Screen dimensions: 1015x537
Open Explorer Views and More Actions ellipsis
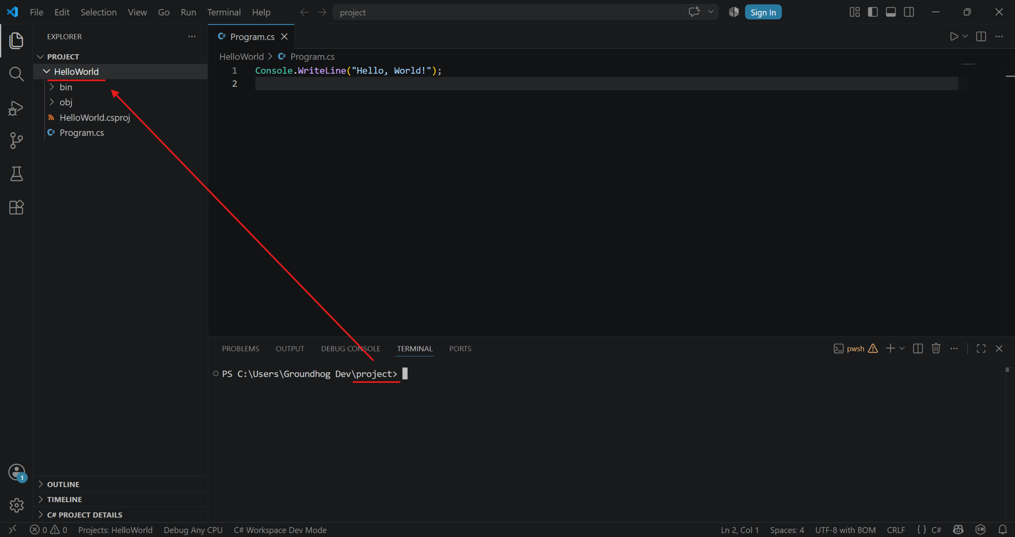[x=192, y=37]
